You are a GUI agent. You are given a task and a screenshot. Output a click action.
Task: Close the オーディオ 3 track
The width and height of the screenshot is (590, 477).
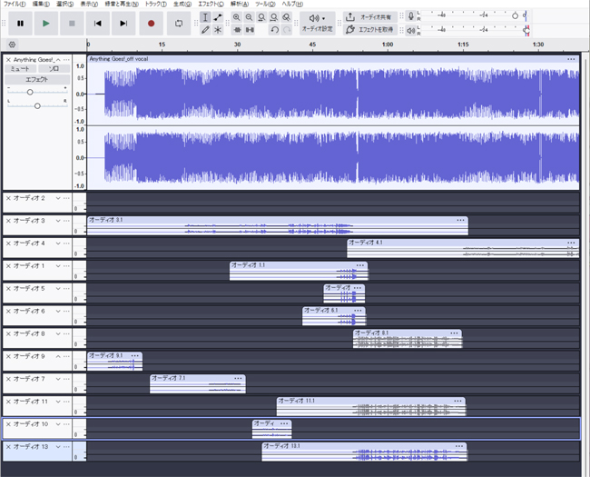click(x=8, y=221)
